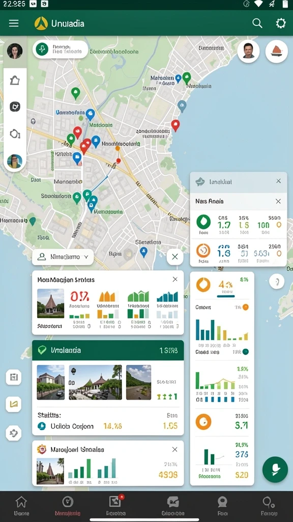Image resolution: width=293 pixels, height=522 pixels.
Task: Tap the chart icon on left edge
Action: click(x=14, y=404)
